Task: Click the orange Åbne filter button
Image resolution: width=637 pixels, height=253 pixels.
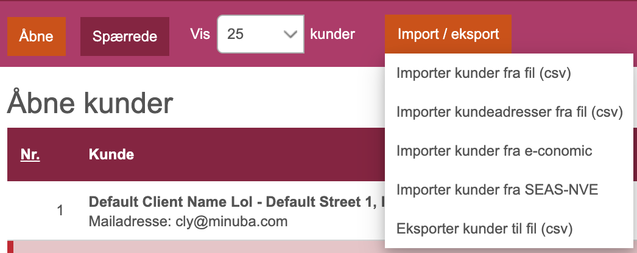Action: [x=36, y=36]
